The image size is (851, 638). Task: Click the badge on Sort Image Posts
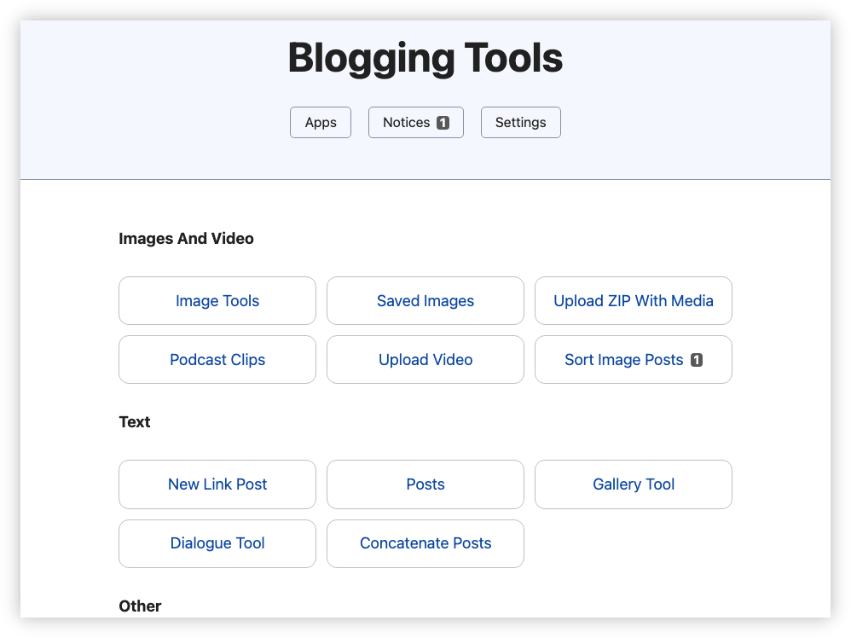(697, 359)
